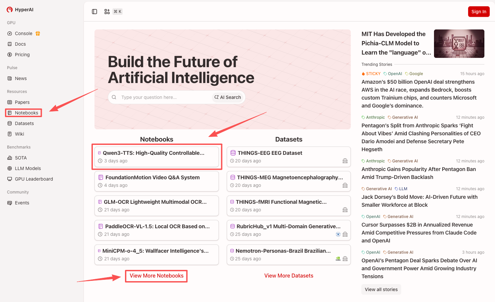Click the gift icon beside Console
The image size is (495, 302).
[x=38, y=33]
